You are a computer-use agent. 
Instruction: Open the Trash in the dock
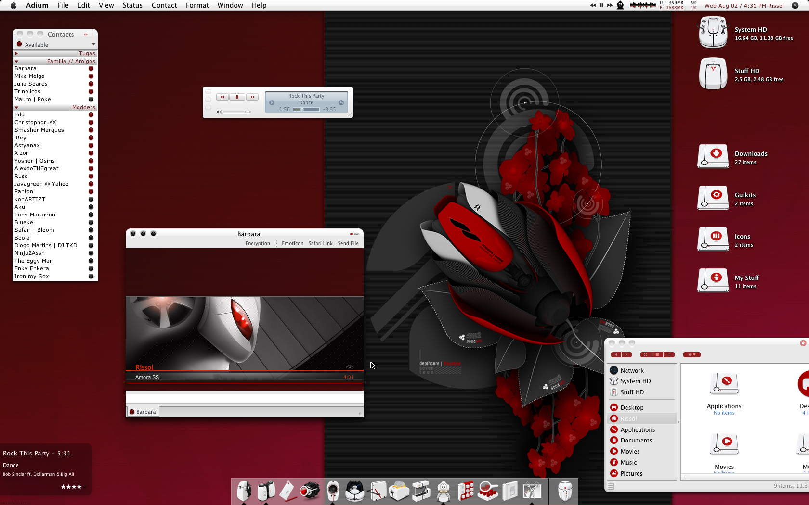coord(564,491)
